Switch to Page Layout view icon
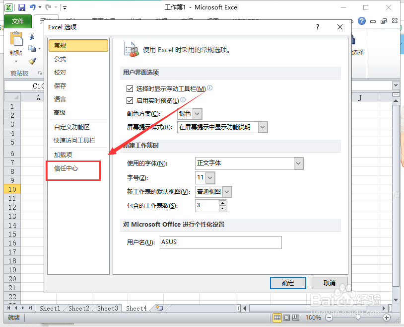The image size is (404, 327). pos(286,318)
